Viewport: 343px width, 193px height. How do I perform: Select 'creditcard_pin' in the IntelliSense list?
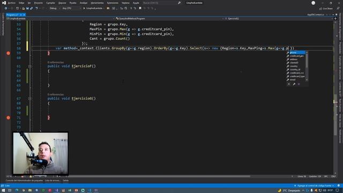coord(296,56)
